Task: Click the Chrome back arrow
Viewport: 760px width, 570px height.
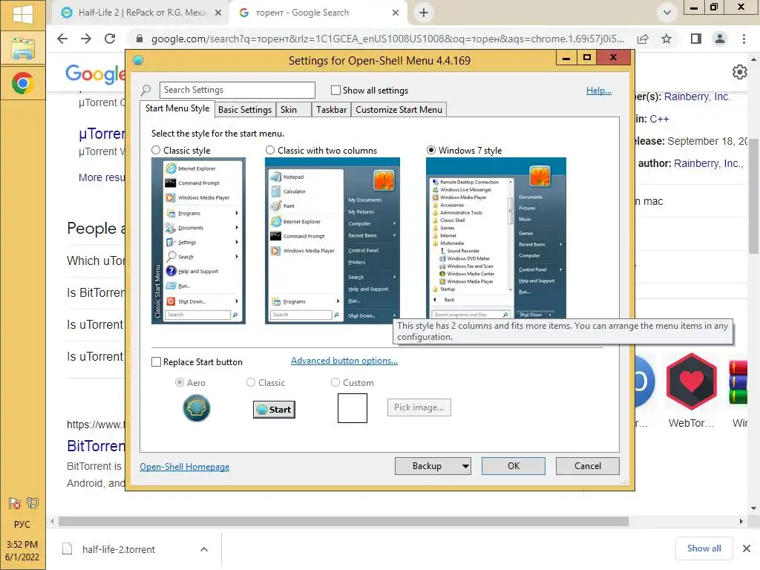Action: (62, 39)
